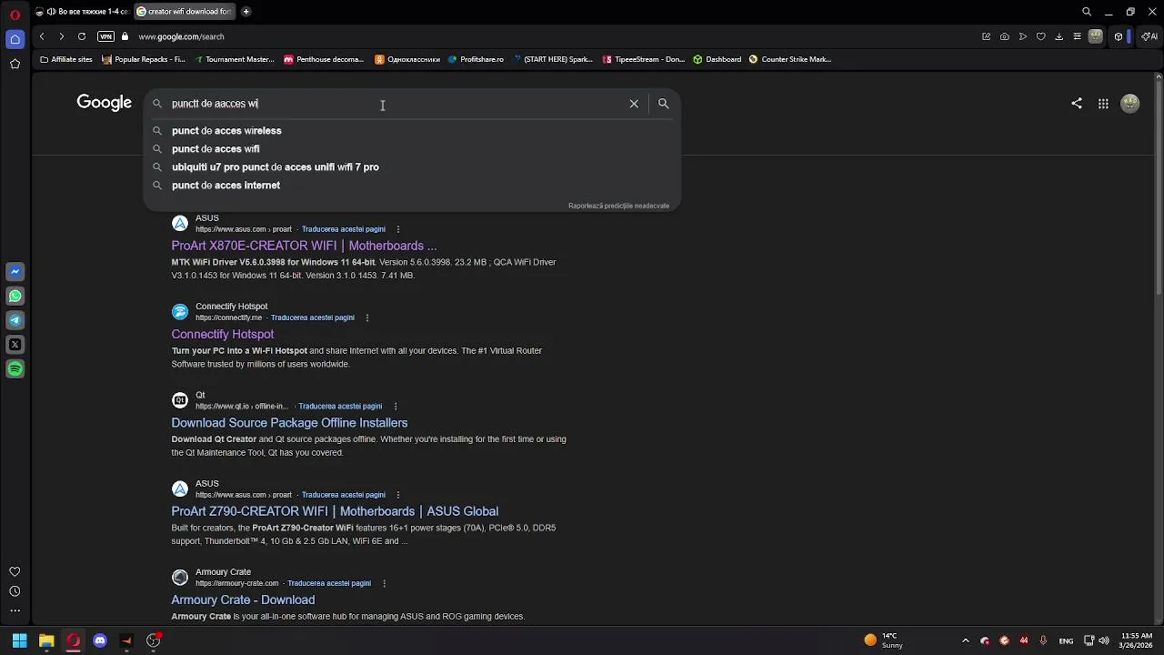Open the profile avatar in Opera toolbar
Image resolution: width=1164 pixels, height=655 pixels.
pos(1096,36)
